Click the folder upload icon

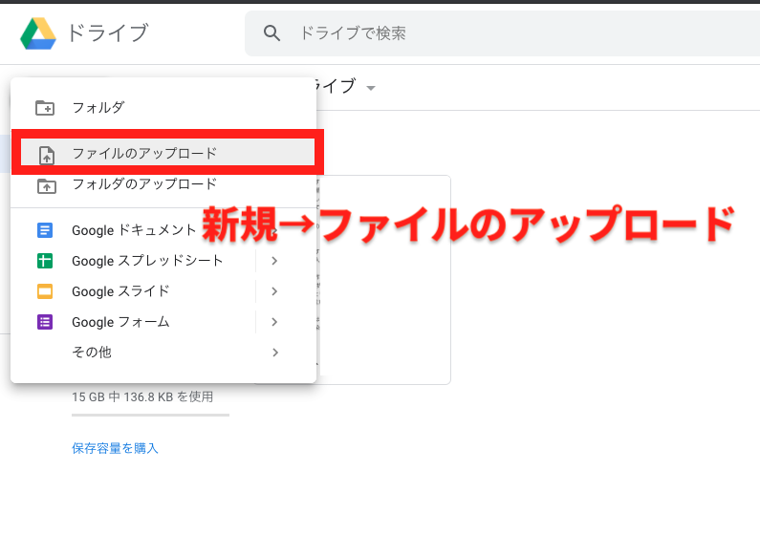[47, 186]
